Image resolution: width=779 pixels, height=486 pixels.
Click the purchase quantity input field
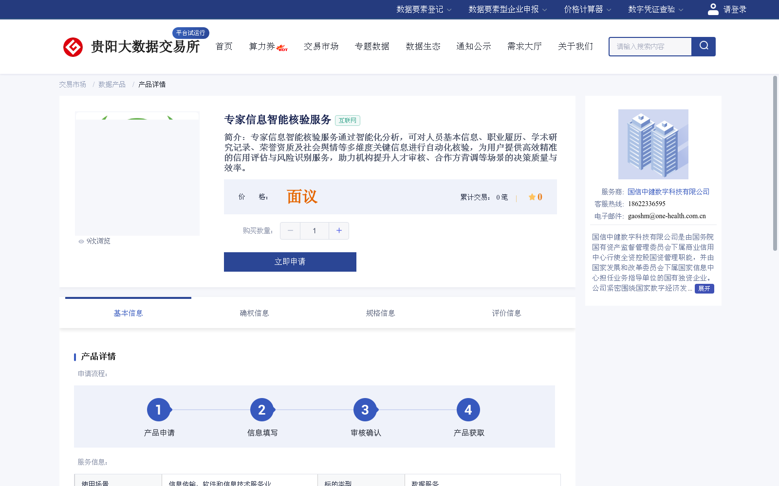315,231
